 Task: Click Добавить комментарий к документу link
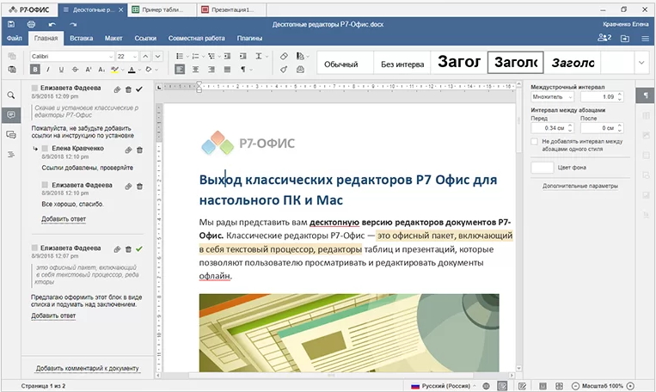[x=87, y=368]
